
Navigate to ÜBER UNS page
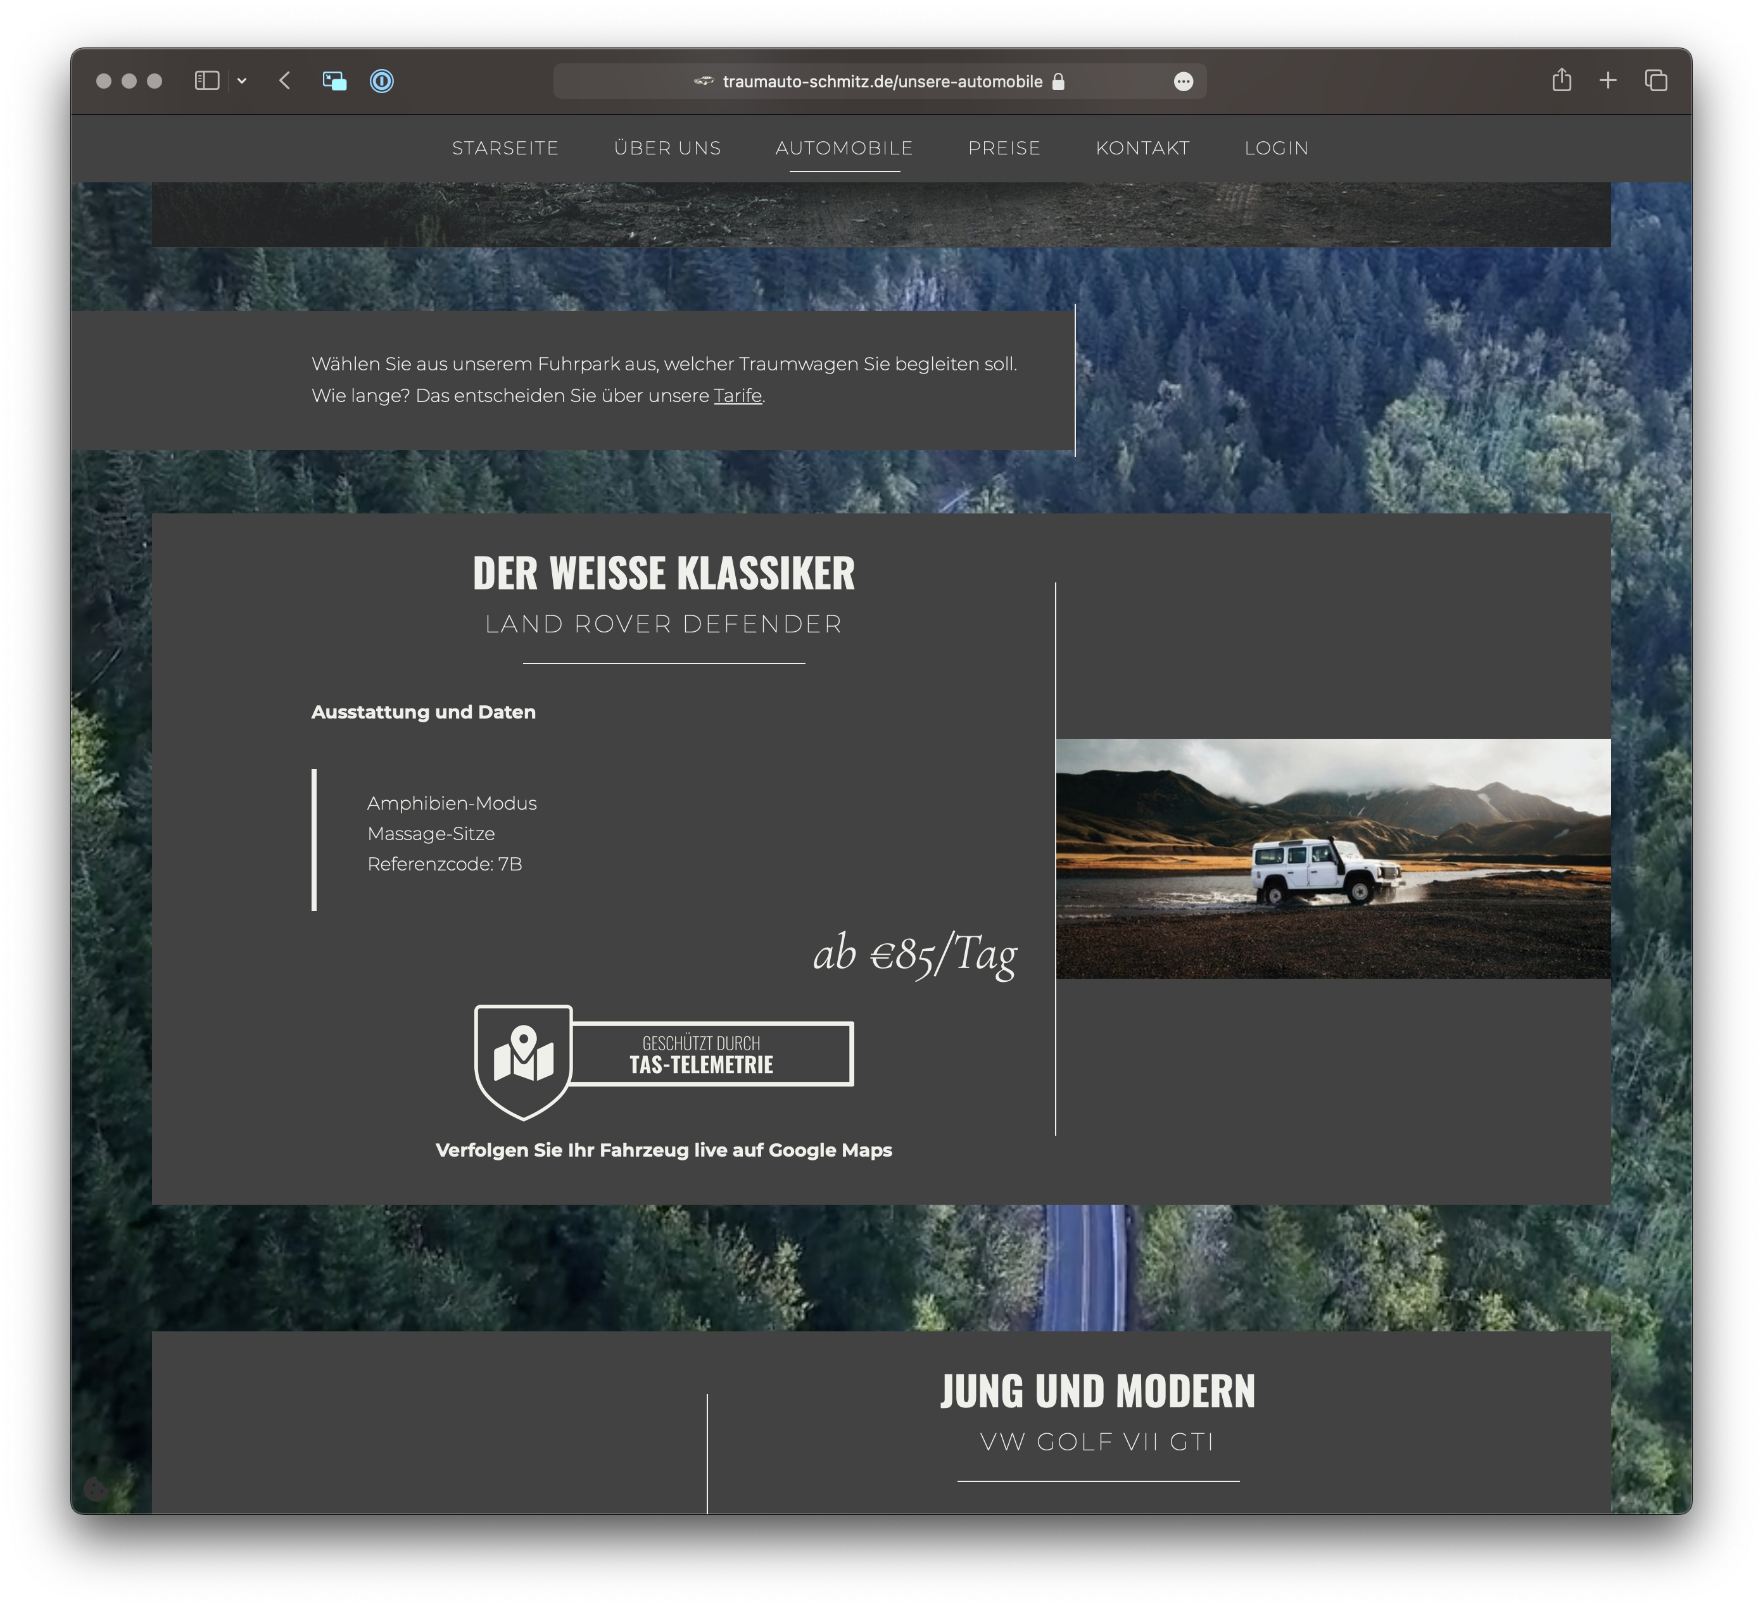667,148
